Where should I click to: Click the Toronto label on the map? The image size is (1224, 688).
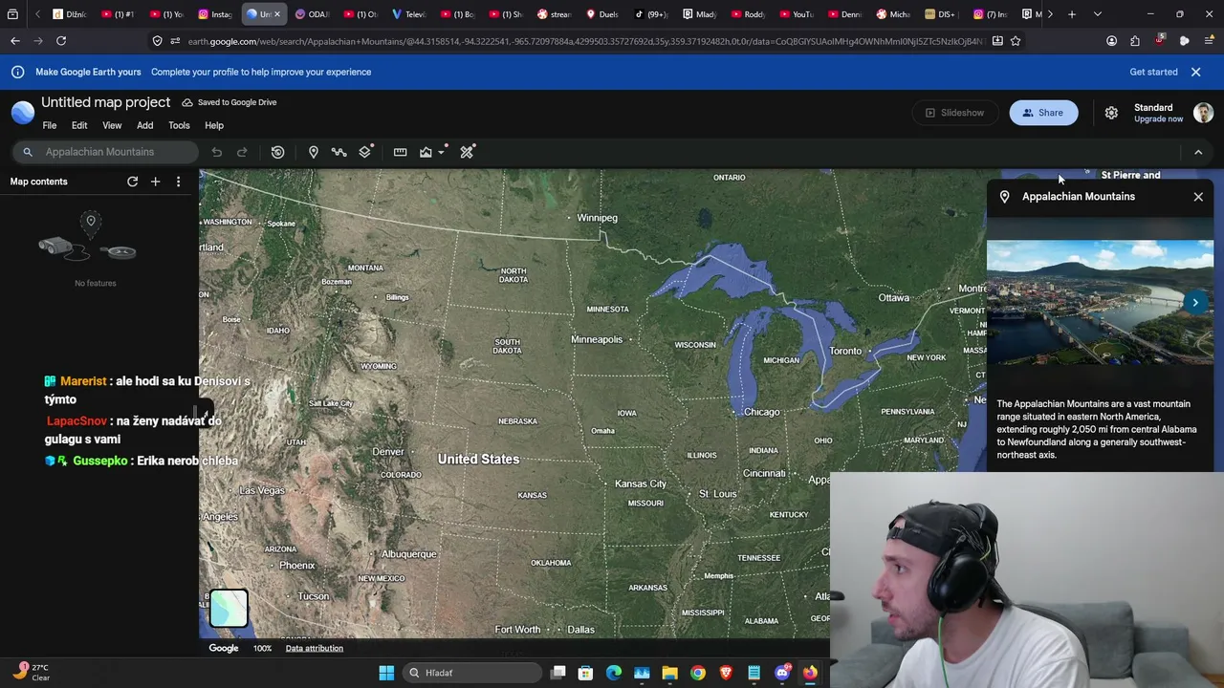(845, 351)
